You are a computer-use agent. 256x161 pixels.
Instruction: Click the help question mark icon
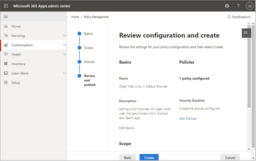click(238, 6)
